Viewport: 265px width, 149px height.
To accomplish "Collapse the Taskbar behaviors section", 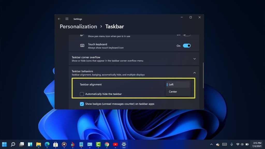I will tap(195, 73).
